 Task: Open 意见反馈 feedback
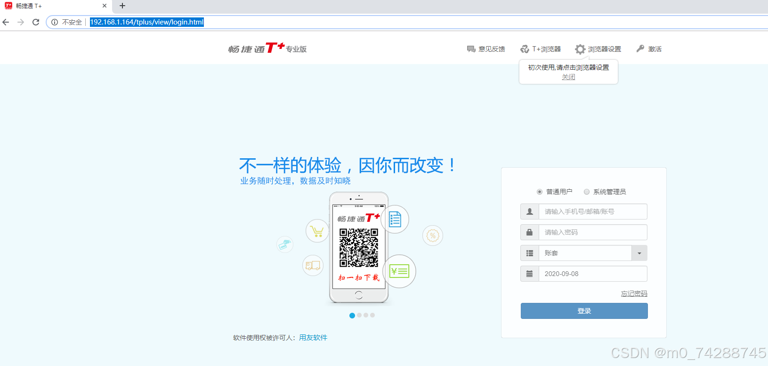pyautogui.click(x=486, y=49)
